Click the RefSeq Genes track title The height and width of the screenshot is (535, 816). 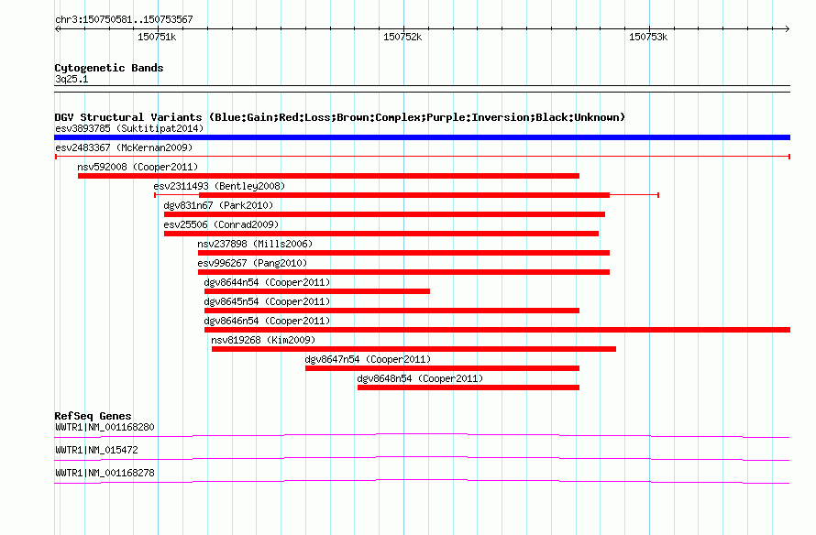pos(93,416)
